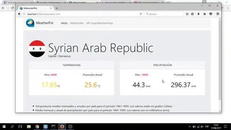
Task: Switch to Firefox in the taskbar
Action: [62, 127]
